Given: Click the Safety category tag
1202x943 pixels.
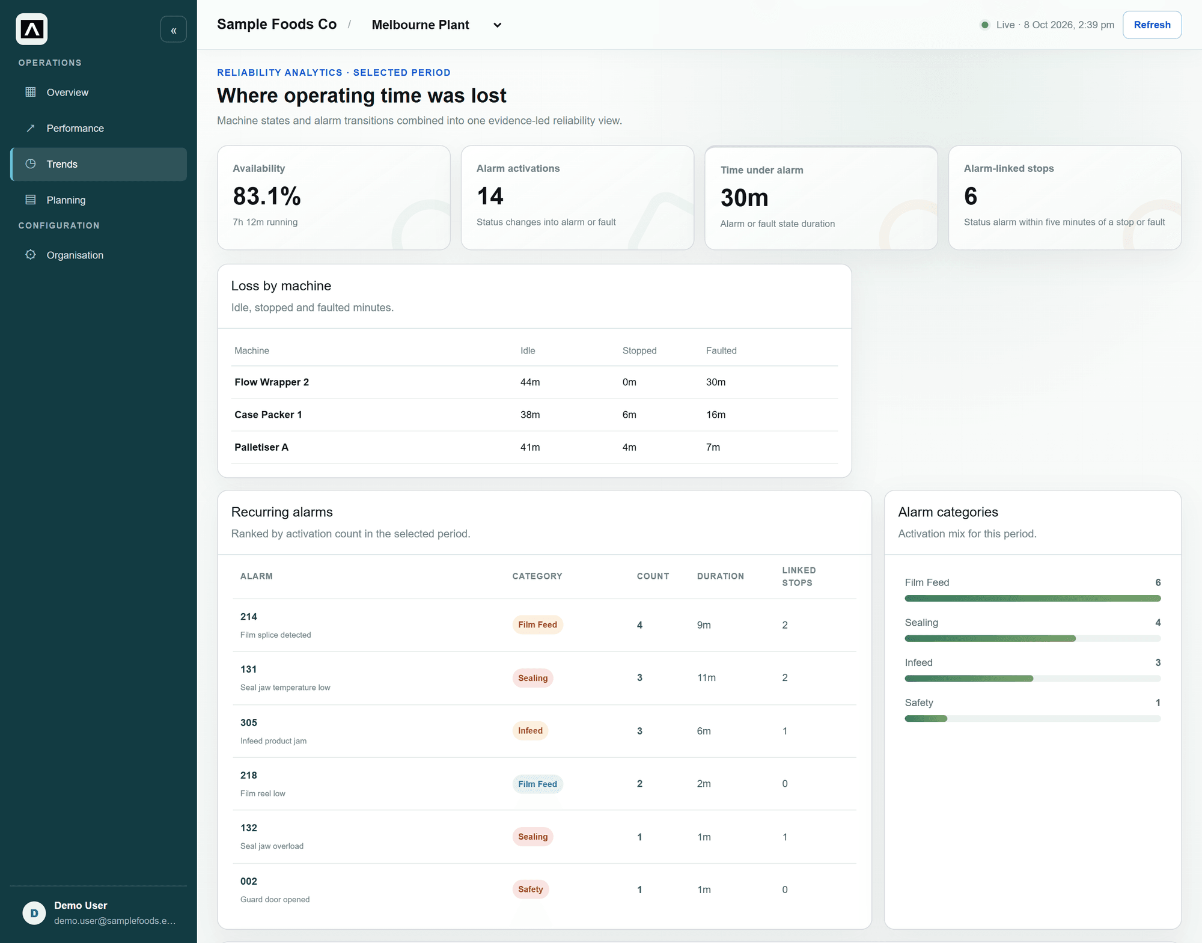Looking at the screenshot, I should click(x=531, y=890).
